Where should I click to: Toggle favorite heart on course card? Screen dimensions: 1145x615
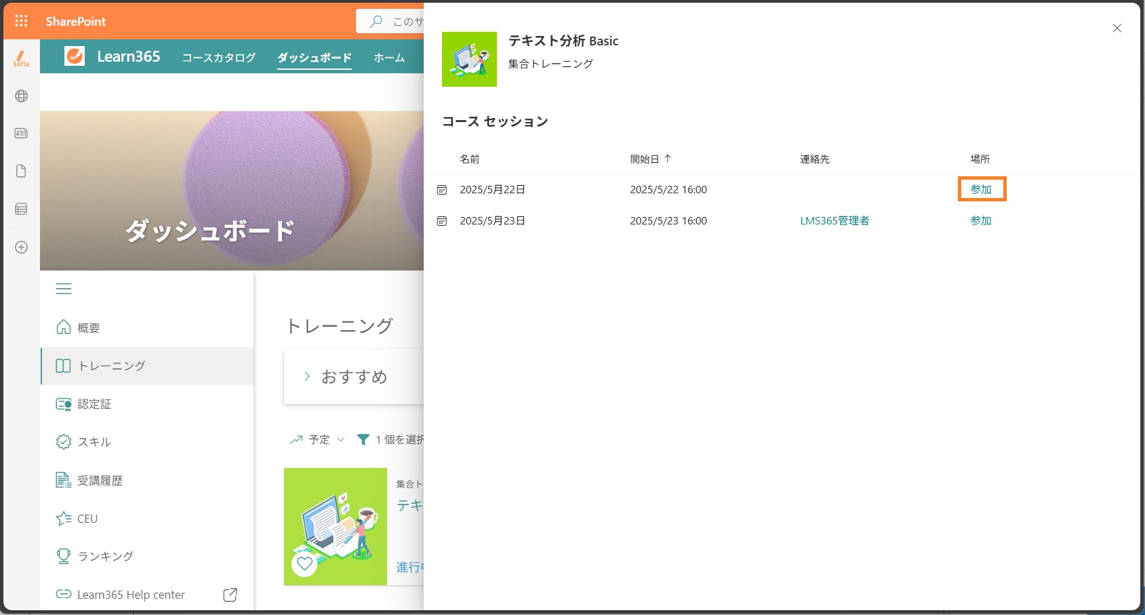304,563
